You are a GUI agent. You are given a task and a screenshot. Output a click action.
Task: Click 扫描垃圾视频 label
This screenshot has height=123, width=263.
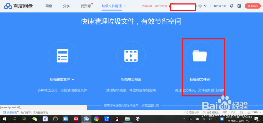point(131,79)
